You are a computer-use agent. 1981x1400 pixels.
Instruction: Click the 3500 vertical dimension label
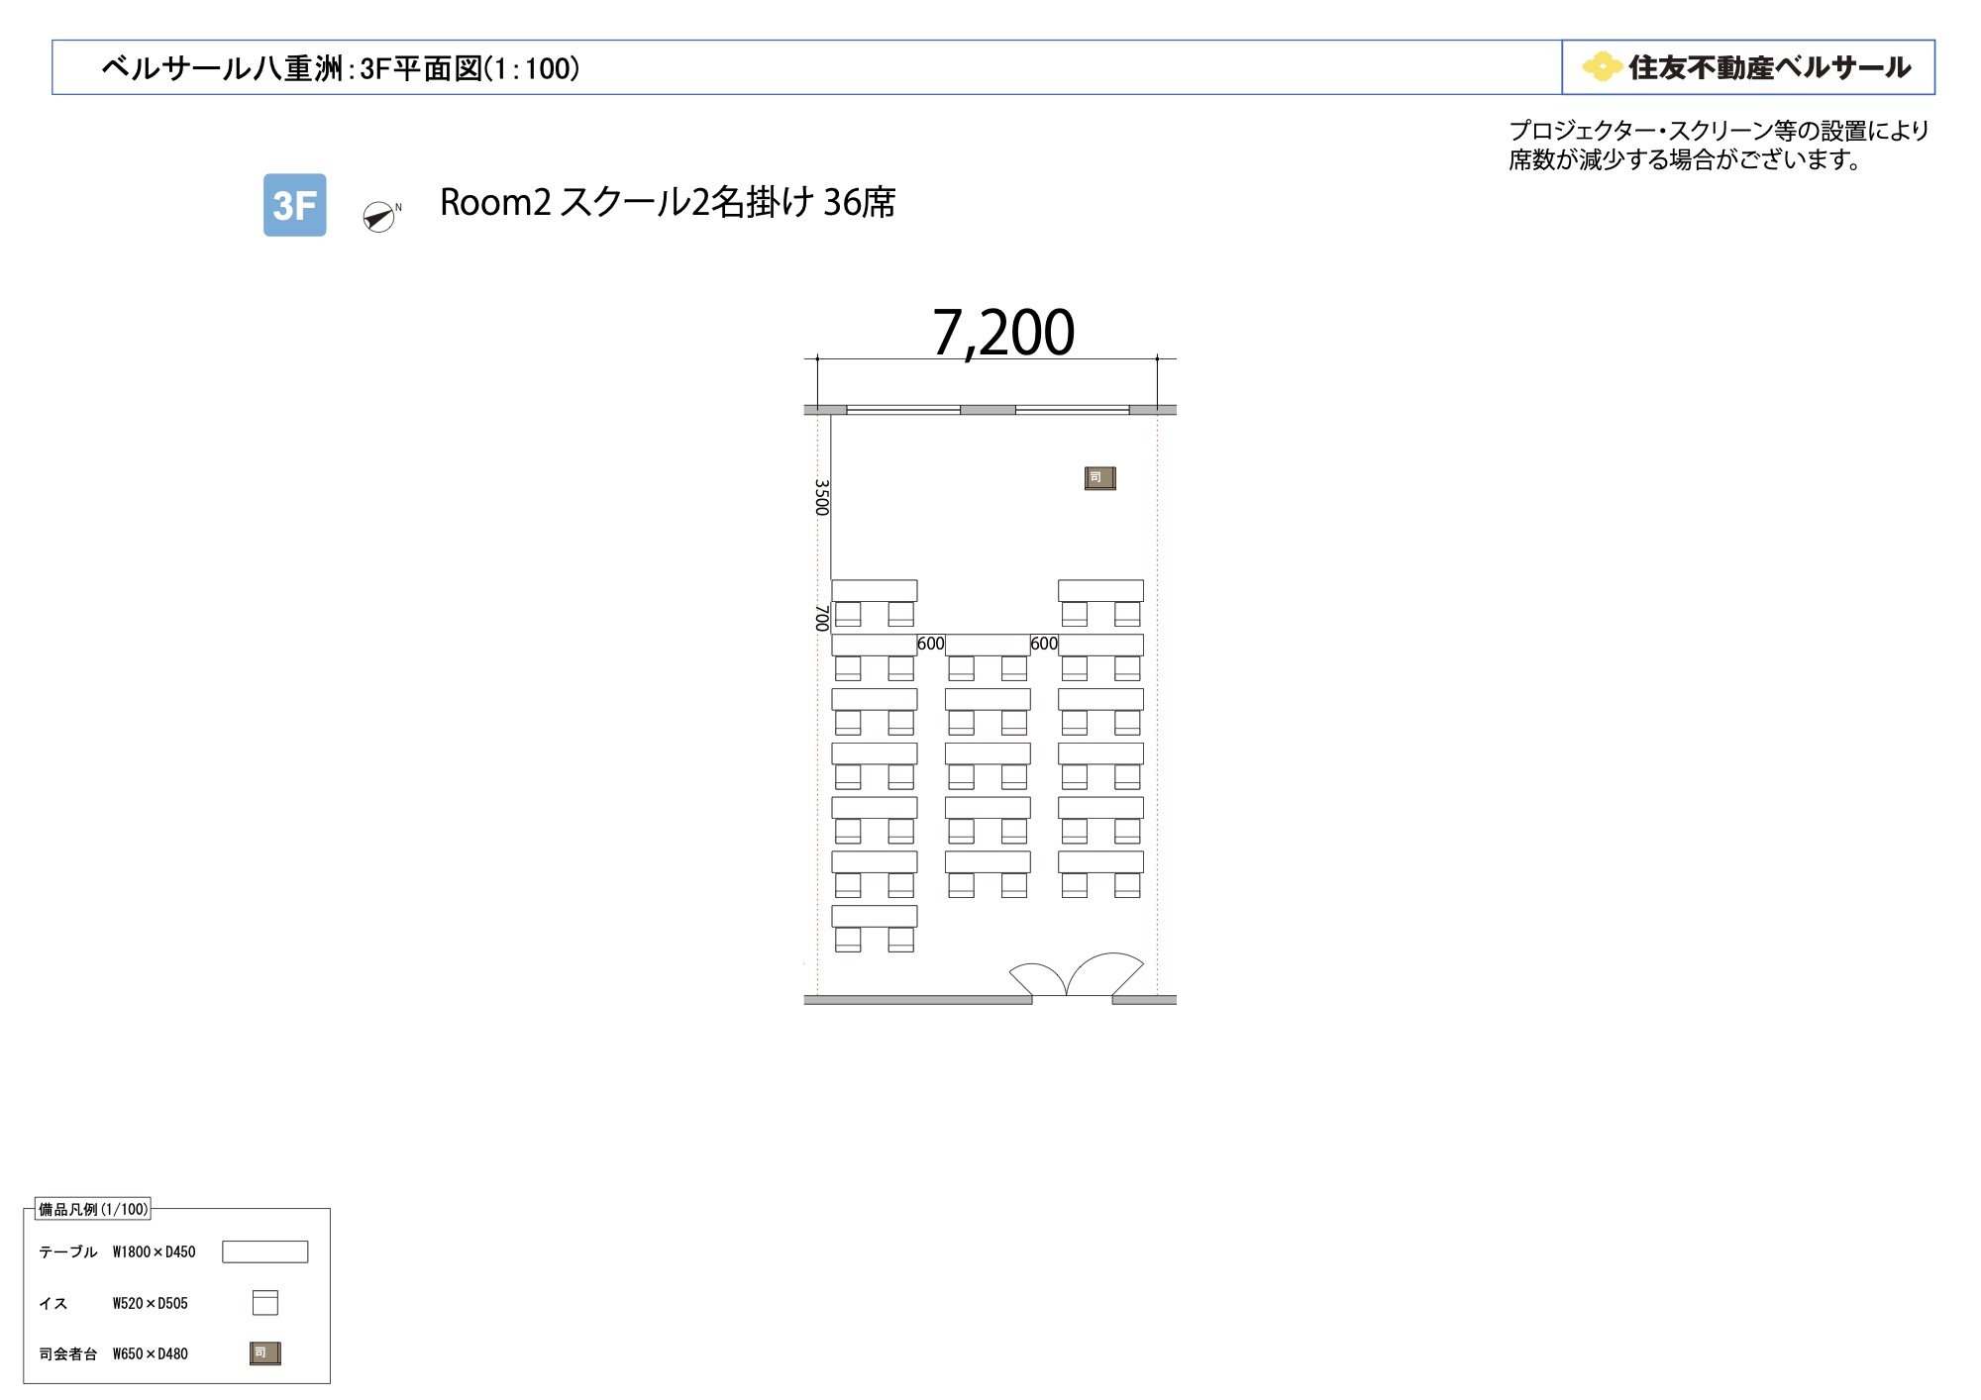[821, 497]
